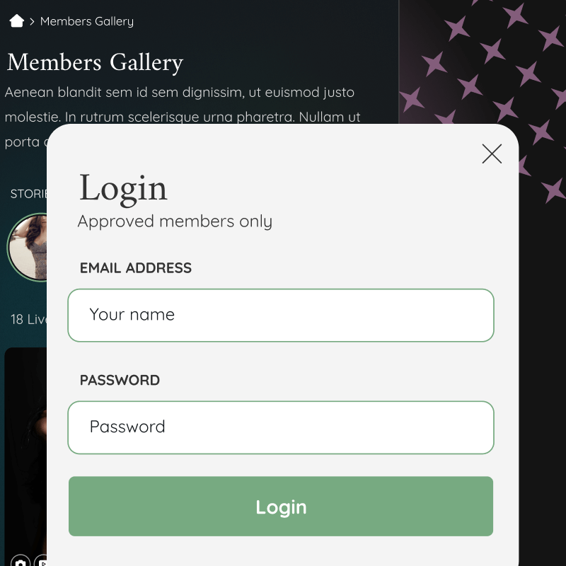This screenshot has width=566, height=566.
Task: Click the "Approved members only" subtitle
Action: click(175, 221)
